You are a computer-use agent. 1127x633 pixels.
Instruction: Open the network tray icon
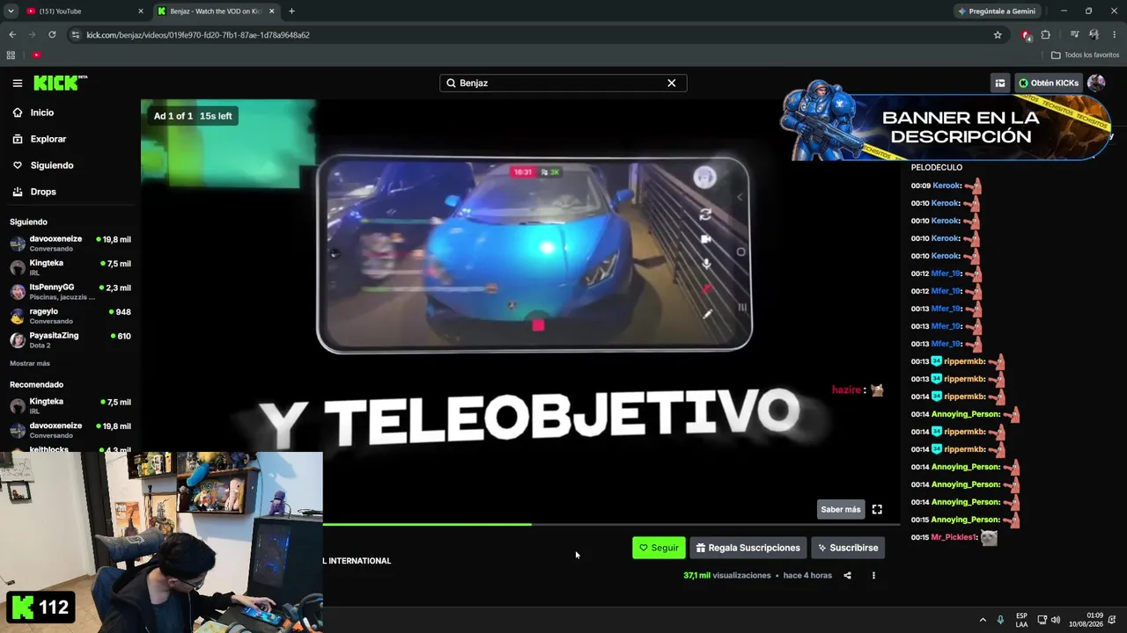(x=1042, y=620)
